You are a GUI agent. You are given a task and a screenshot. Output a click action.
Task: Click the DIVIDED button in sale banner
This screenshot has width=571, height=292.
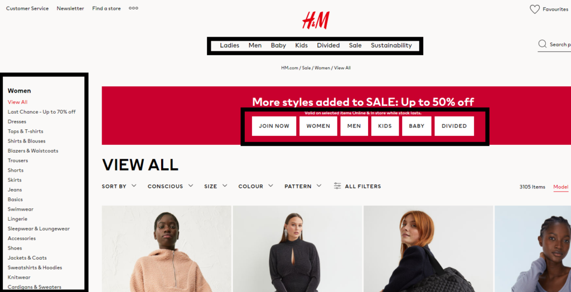[454, 126]
